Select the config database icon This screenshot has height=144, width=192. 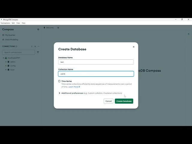(x=8, y=66)
